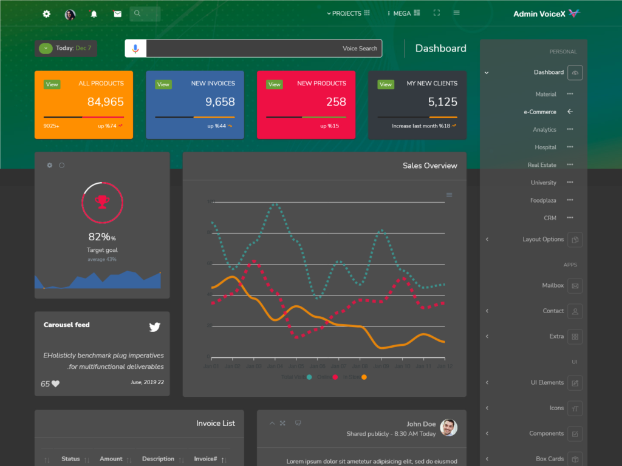Toggle the In Store legend dot
This screenshot has width=622, height=466.
(363, 377)
